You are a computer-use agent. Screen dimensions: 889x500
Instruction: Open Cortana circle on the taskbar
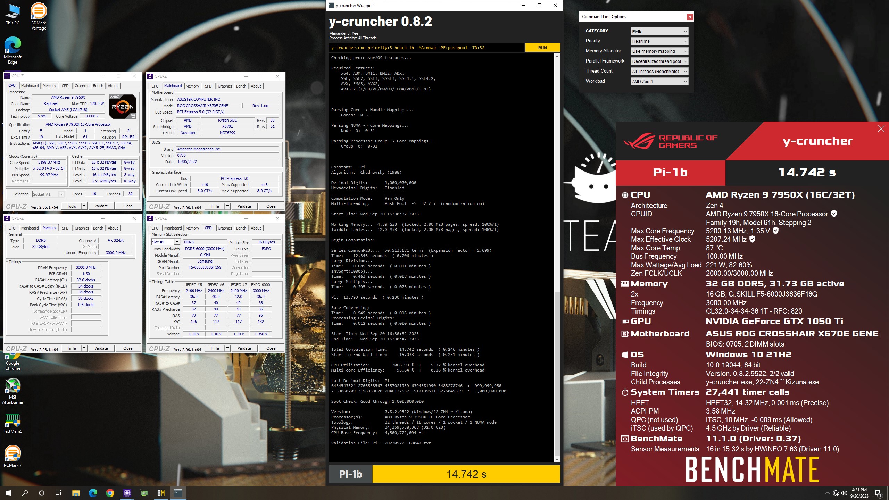[42, 493]
